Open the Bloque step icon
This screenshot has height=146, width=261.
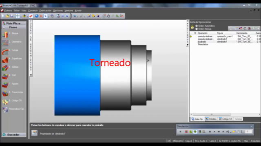5,35
